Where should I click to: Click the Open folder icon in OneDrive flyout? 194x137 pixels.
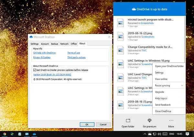point(128,120)
